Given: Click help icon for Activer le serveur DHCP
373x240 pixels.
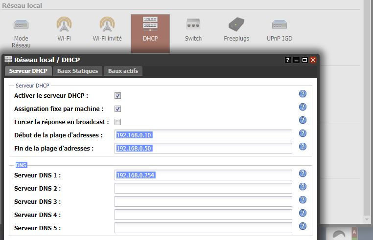Looking at the screenshot, I should [x=303, y=94].
